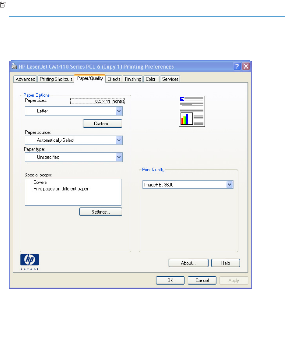The width and height of the screenshot is (285, 338).
Task: Open the Paper source dropdown
Action: (74, 140)
